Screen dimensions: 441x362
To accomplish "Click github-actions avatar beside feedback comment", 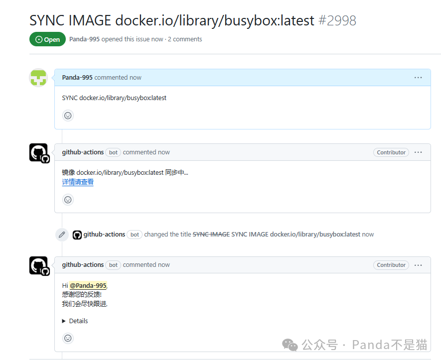I will tap(39, 266).
